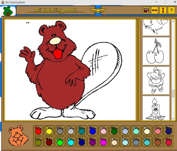Minimize the Ari Coloring Book window
177x151 pixels.
(x=156, y=2)
